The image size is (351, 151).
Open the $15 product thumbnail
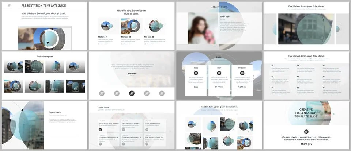[34, 66]
